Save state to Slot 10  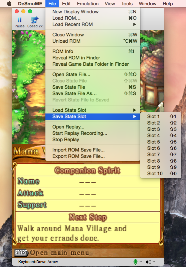161,174
